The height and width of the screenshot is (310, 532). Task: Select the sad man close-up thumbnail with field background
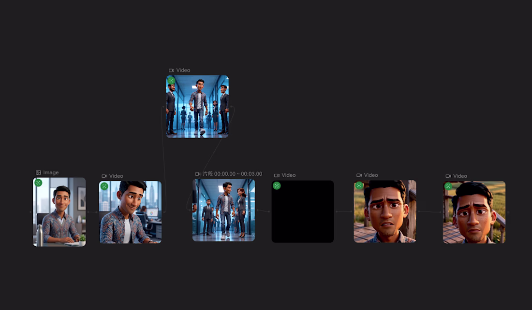pos(474,212)
